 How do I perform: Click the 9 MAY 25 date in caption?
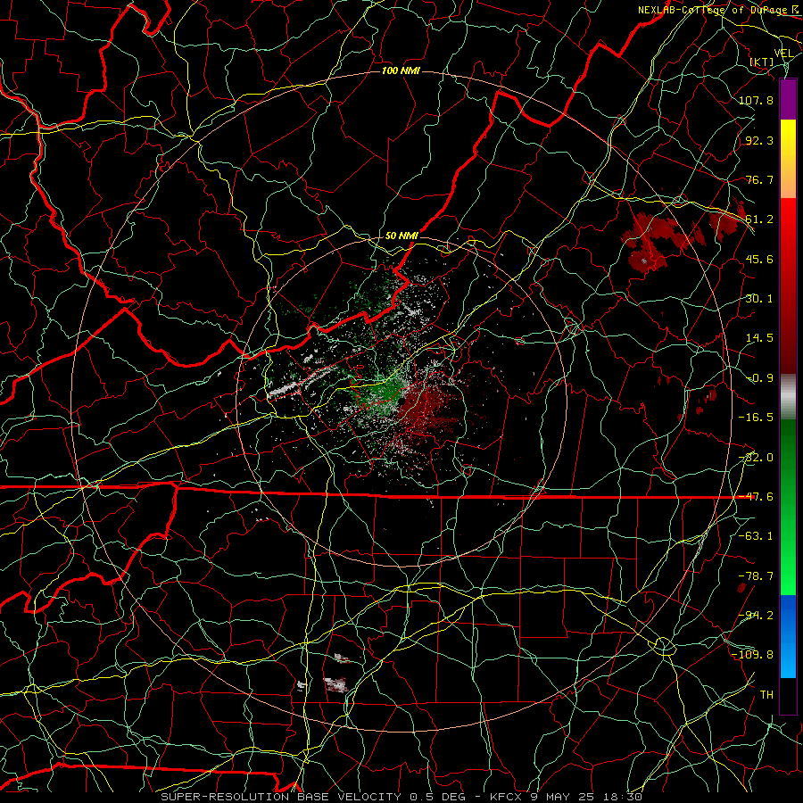point(564,797)
